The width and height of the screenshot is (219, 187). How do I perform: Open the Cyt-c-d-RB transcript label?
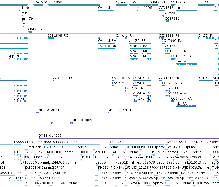(x=107, y=46)
